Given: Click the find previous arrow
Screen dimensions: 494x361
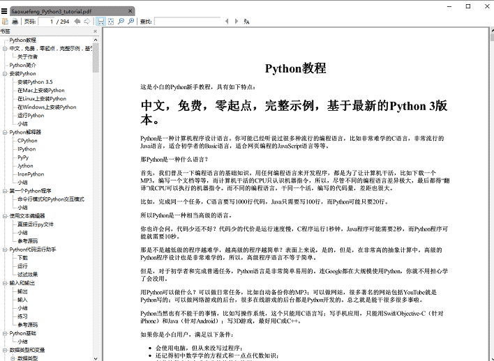Looking at the screenshot, I should (227, 22).
